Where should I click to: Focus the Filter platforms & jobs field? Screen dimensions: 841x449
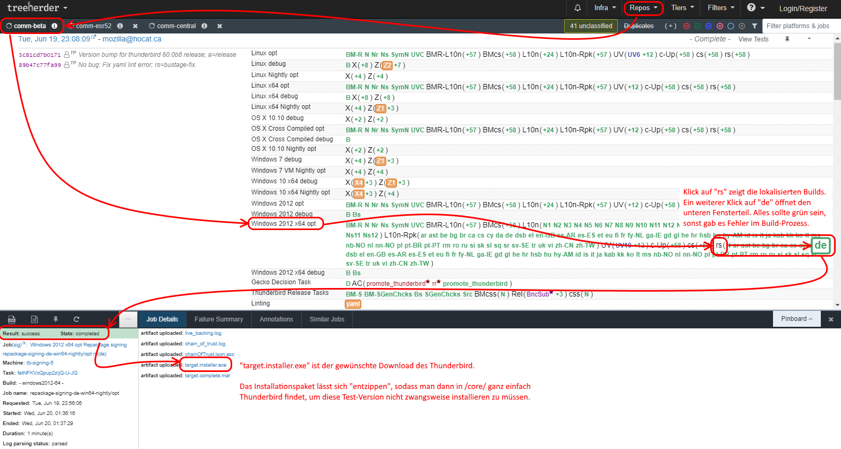coord(801,26)
